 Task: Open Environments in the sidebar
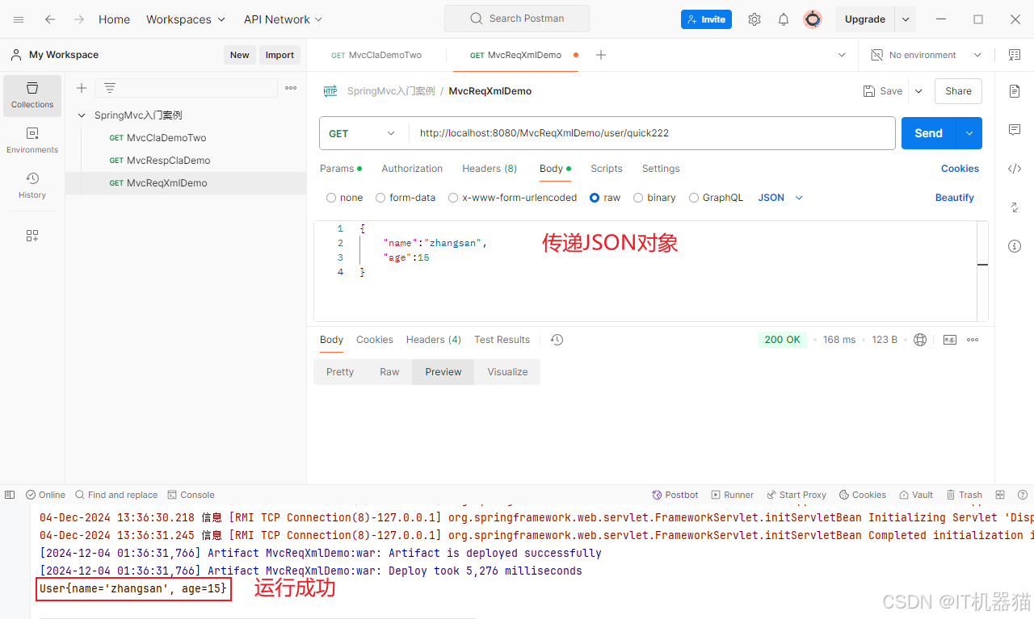point(32,140)
